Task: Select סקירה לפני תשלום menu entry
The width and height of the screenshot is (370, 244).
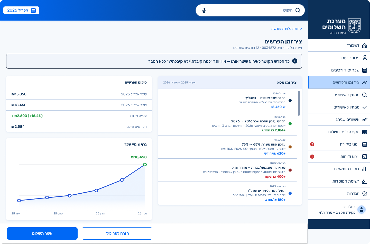Action: click(x=339, y=132)
